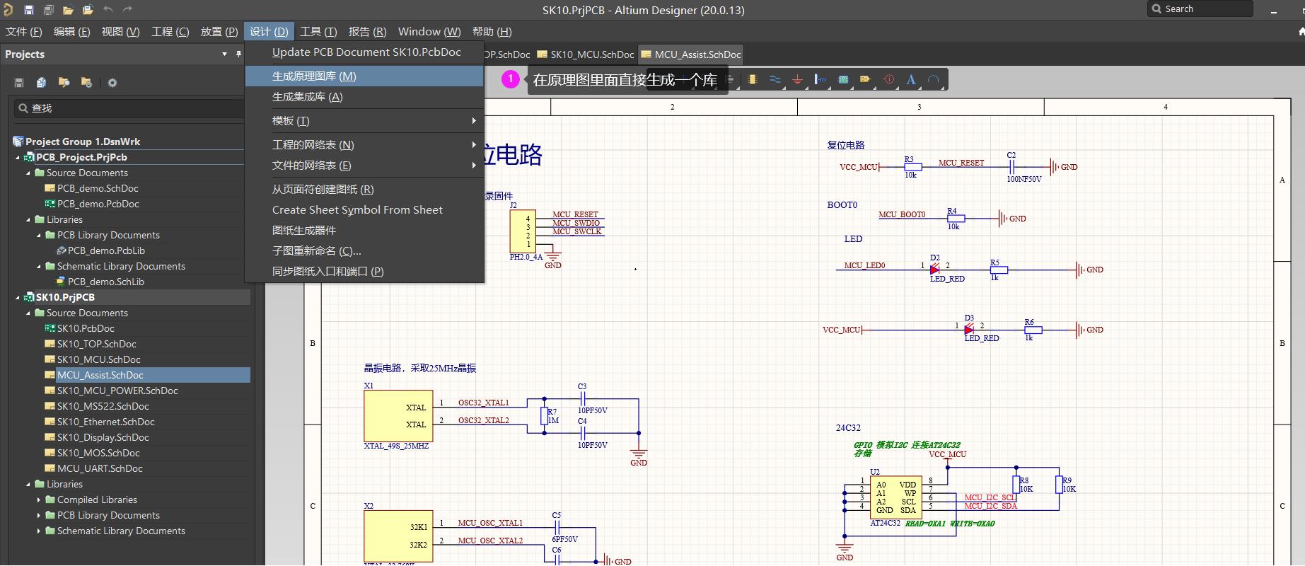Image resolution: width=1305 pixels, height=566 pixels.
Task: Open the 工具 (T) menu
Action: click(318, 32)
